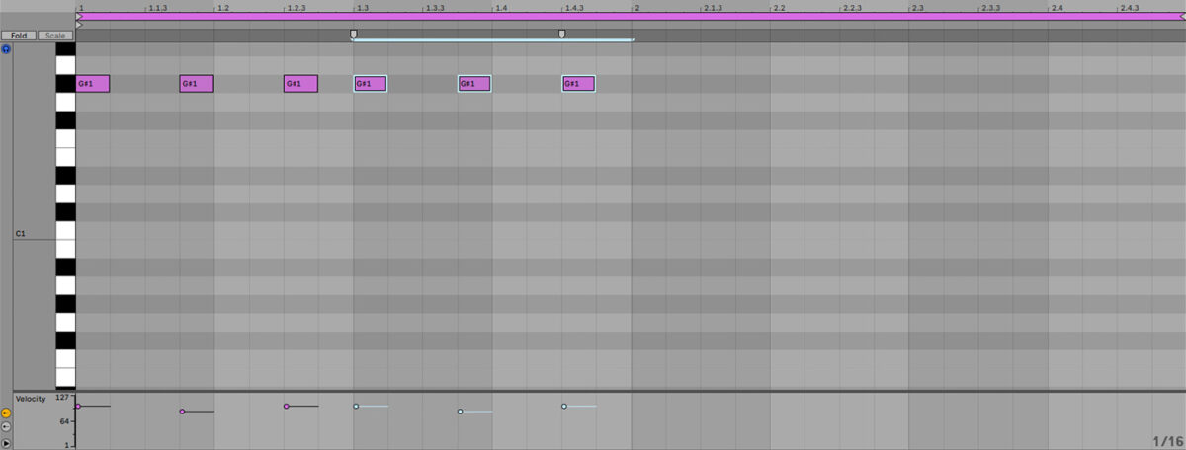The height and width of the screenshot is (450, 1186).
Task: Toggle the headphone MIDI preview icon
Action: (6, 48)
